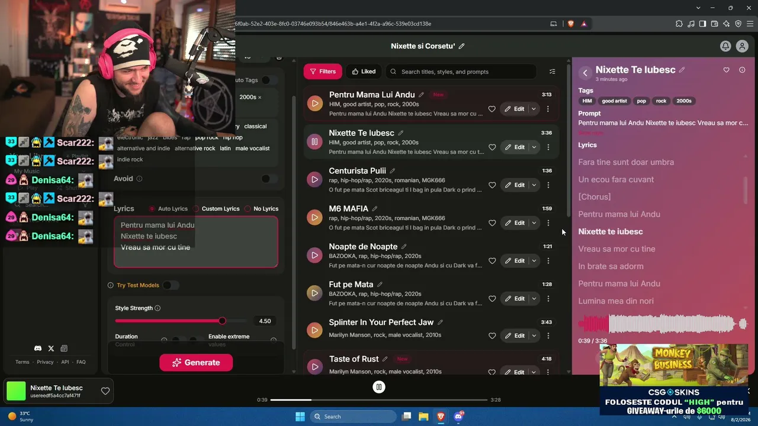Open Brave Shields in the address bar

pyautogui.click(x=570, y=24)
